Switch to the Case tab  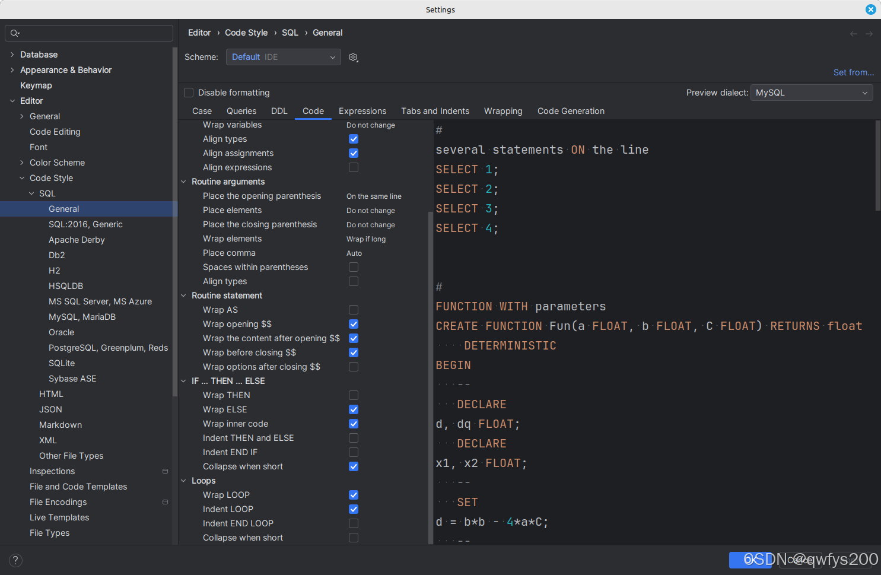coord(202,111)
